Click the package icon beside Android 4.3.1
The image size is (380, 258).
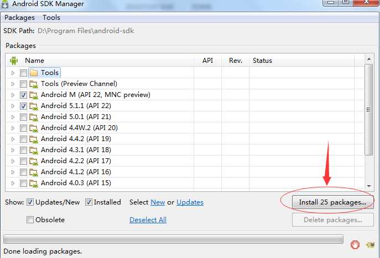pos(33,150)
